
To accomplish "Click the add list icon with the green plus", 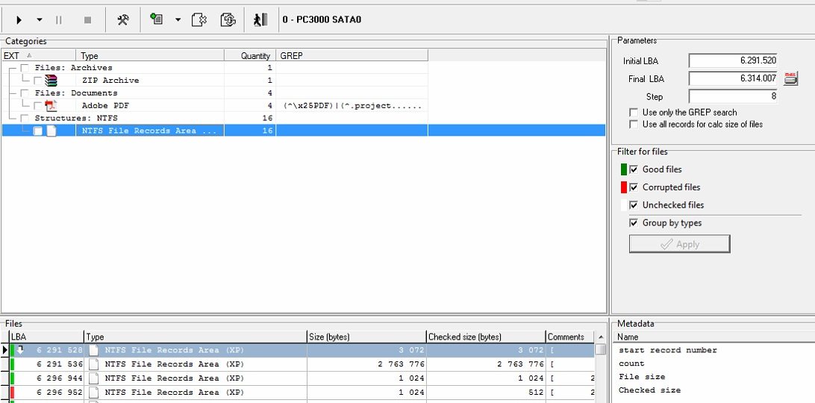I will [x=157, y=19].
